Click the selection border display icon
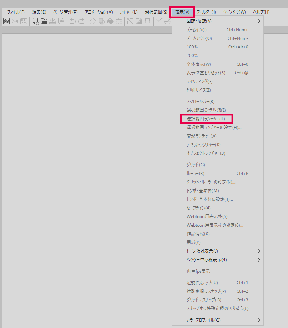The width and height of the screenshot is (288, 328). point(147,21)
